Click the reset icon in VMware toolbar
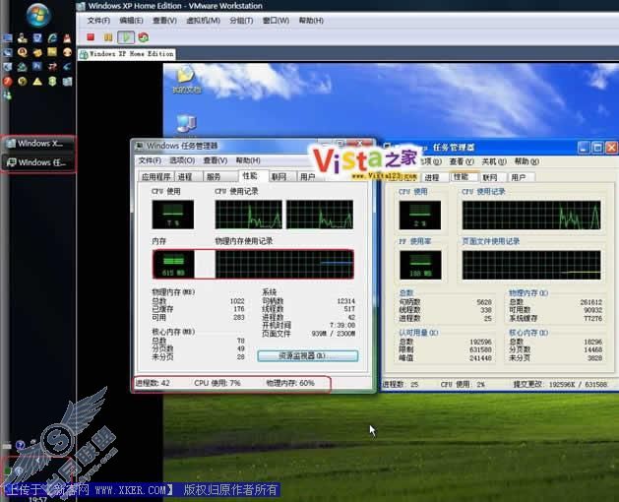Screen dimensions: 619x502 pyautogui.click(x=144, y=37)
